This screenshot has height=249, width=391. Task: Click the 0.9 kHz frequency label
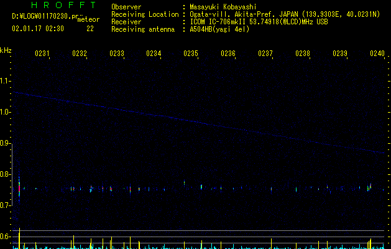coord(4,143)
